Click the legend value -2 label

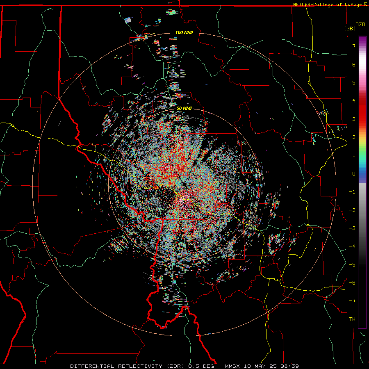(352, 210)
